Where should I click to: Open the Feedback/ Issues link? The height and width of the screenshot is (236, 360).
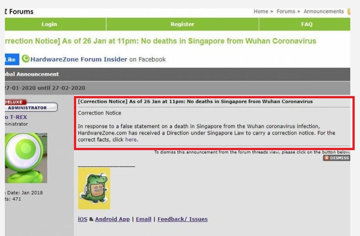[x=182, y=219]
